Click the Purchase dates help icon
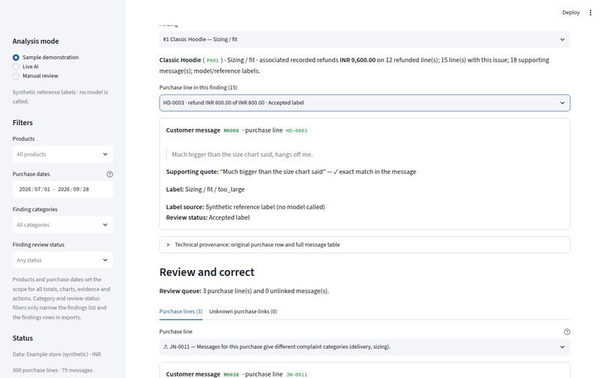 tap(109, 174)
